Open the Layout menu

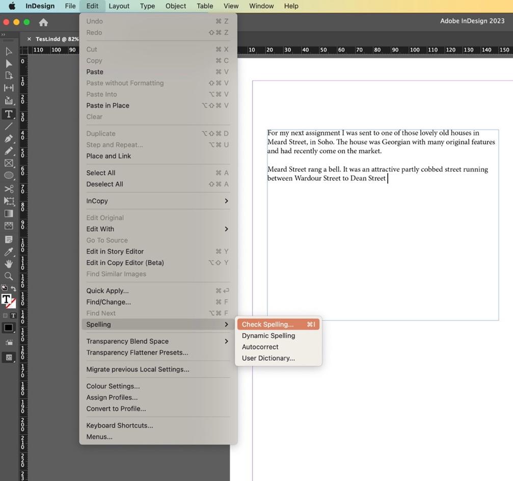[119, 6]
